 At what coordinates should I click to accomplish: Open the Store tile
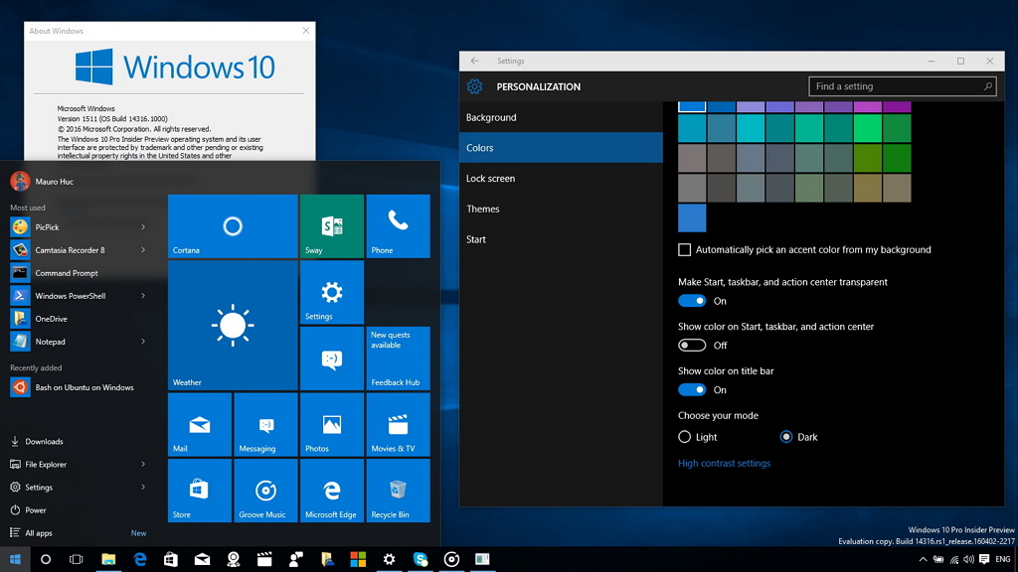(199, 491)
